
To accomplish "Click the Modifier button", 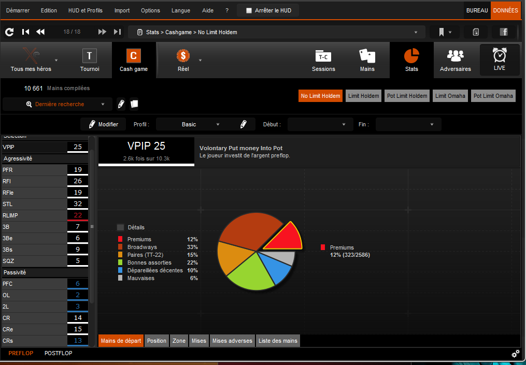I will click(x=104, y=124).
